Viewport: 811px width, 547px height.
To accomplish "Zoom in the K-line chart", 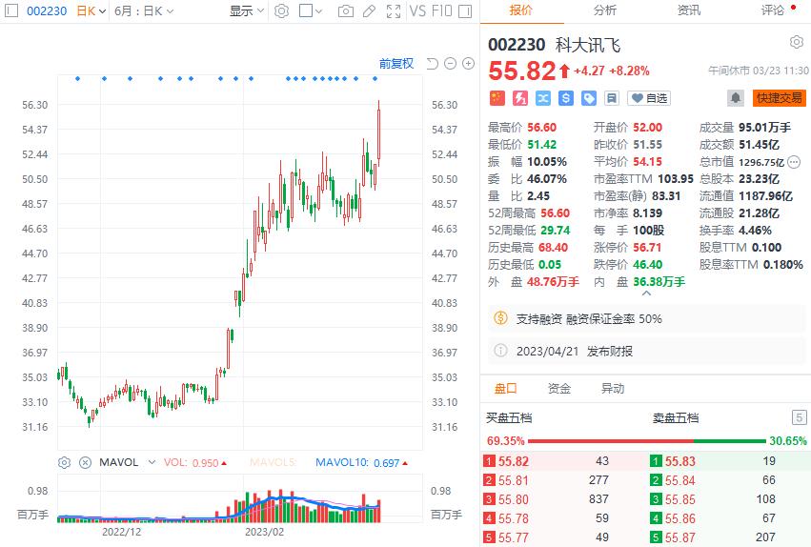I will pyautogui.click(x=468, y=64).
